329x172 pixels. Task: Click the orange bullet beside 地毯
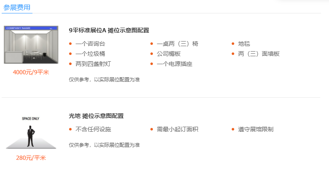233,44
